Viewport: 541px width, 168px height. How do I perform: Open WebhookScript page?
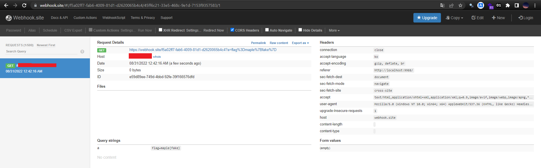click(114, 18)
